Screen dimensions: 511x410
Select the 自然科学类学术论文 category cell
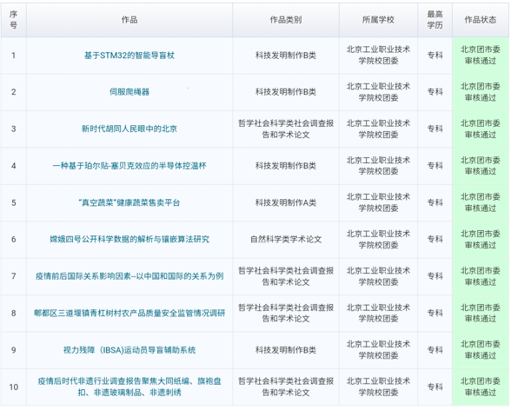pyautogui.click(x=286, y=240)
